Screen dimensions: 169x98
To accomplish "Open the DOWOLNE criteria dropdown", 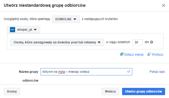I will 66,19.
